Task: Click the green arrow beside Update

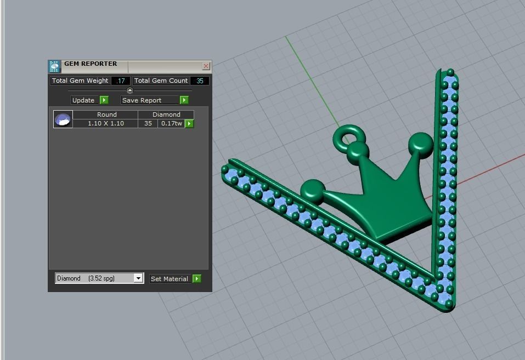Action: [104, 100]
